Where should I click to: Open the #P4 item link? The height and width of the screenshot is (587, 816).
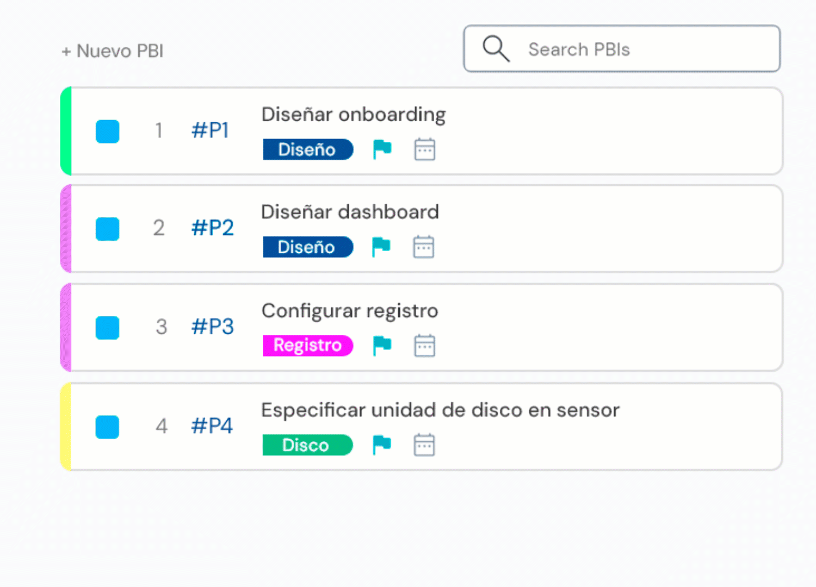point(212,426)
